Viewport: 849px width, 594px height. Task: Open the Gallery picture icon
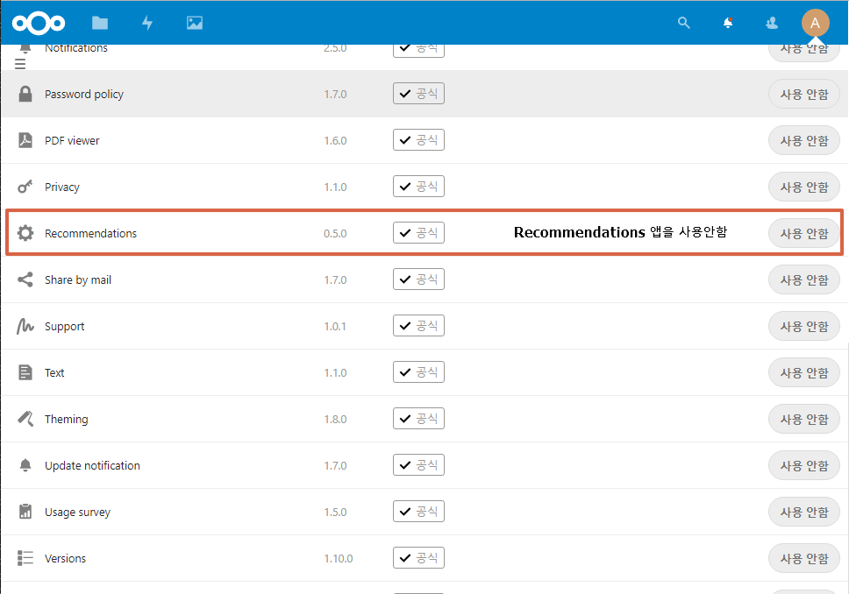[195, 23]
